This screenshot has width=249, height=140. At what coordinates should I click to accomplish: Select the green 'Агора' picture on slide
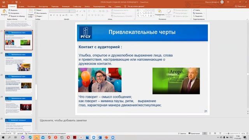coord(176,81)
